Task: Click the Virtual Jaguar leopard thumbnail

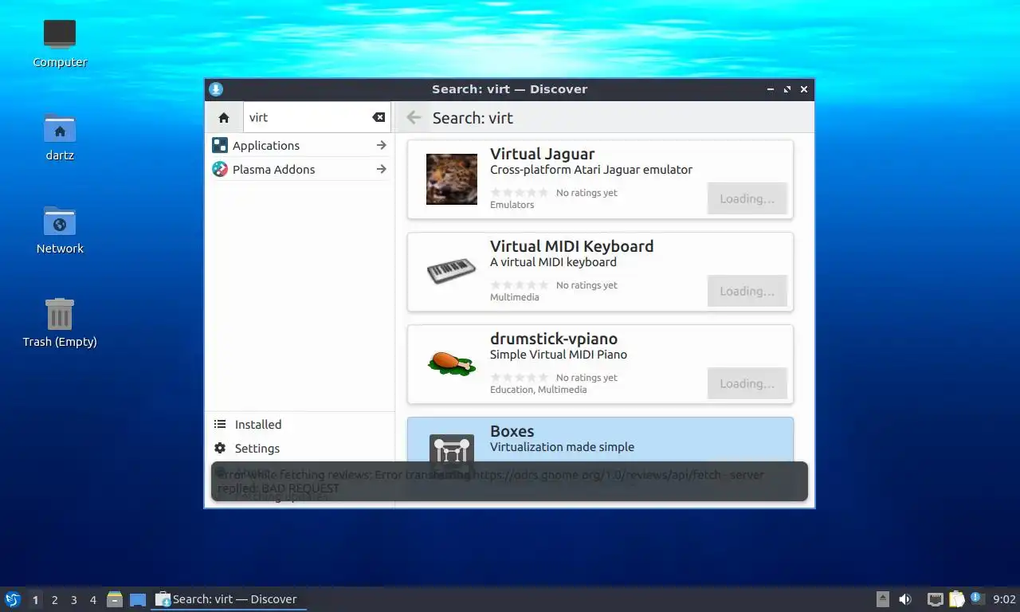Action: [x=452, y=179]
